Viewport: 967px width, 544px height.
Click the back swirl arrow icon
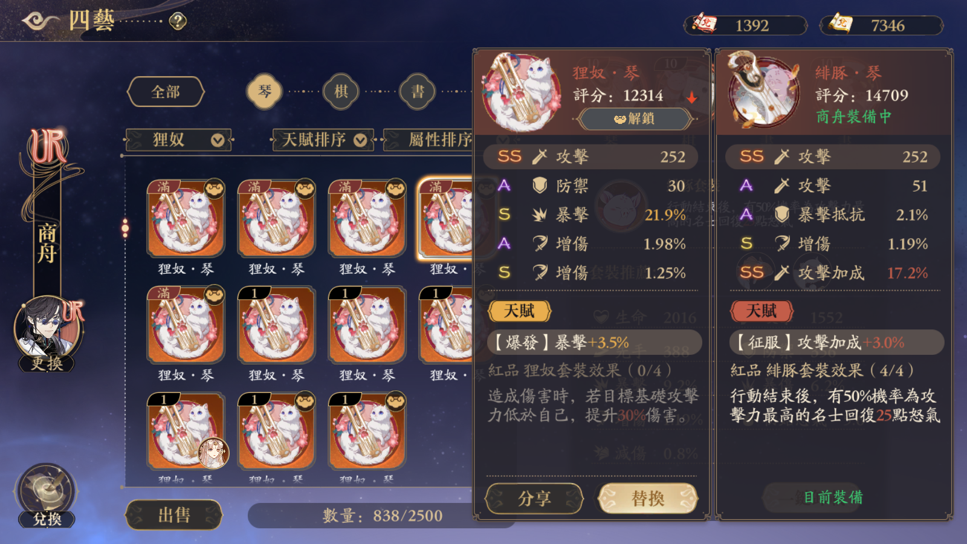coord(40,22)
